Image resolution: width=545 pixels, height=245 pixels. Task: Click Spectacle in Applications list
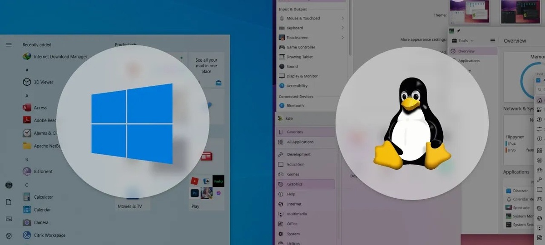[518, 208]
